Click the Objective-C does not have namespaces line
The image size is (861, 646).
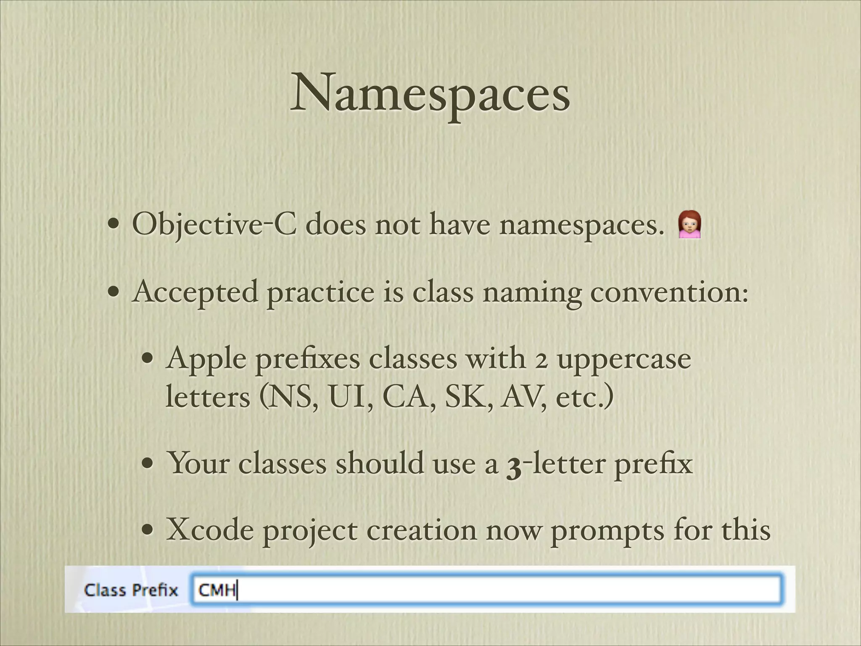pyautogui.click(x=399, y=225)
